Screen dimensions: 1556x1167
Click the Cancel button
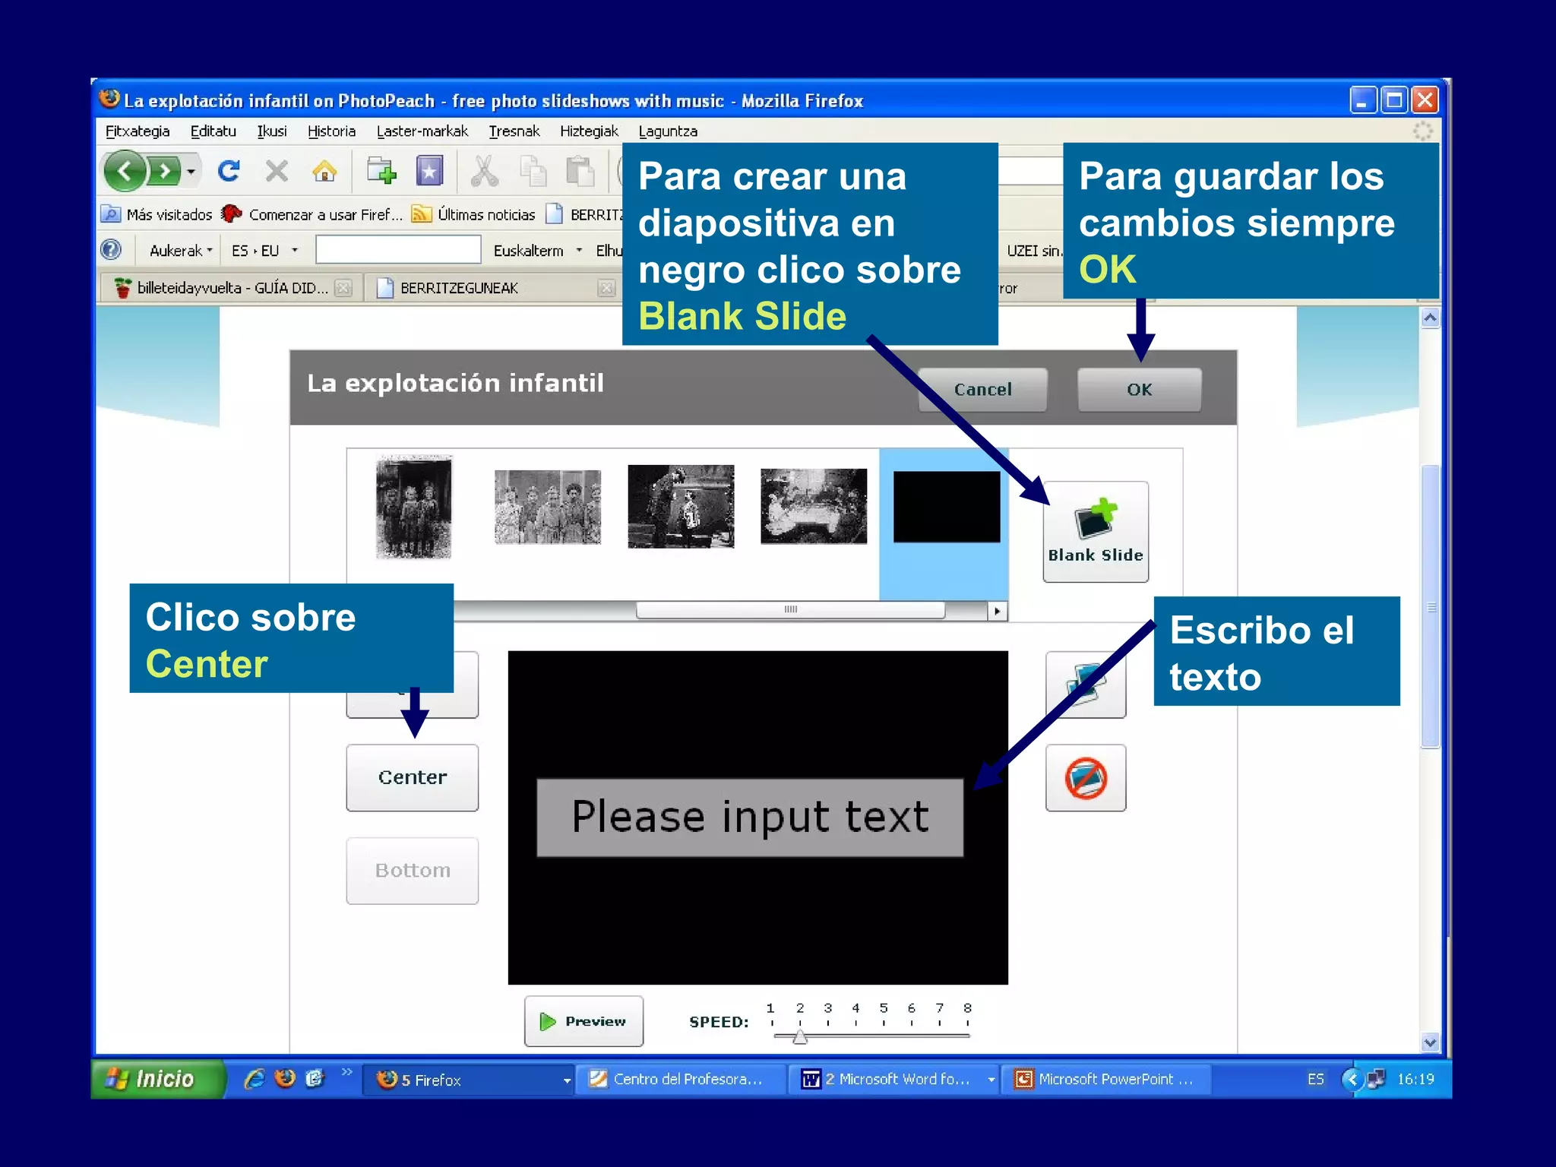[x=982, y=390]
